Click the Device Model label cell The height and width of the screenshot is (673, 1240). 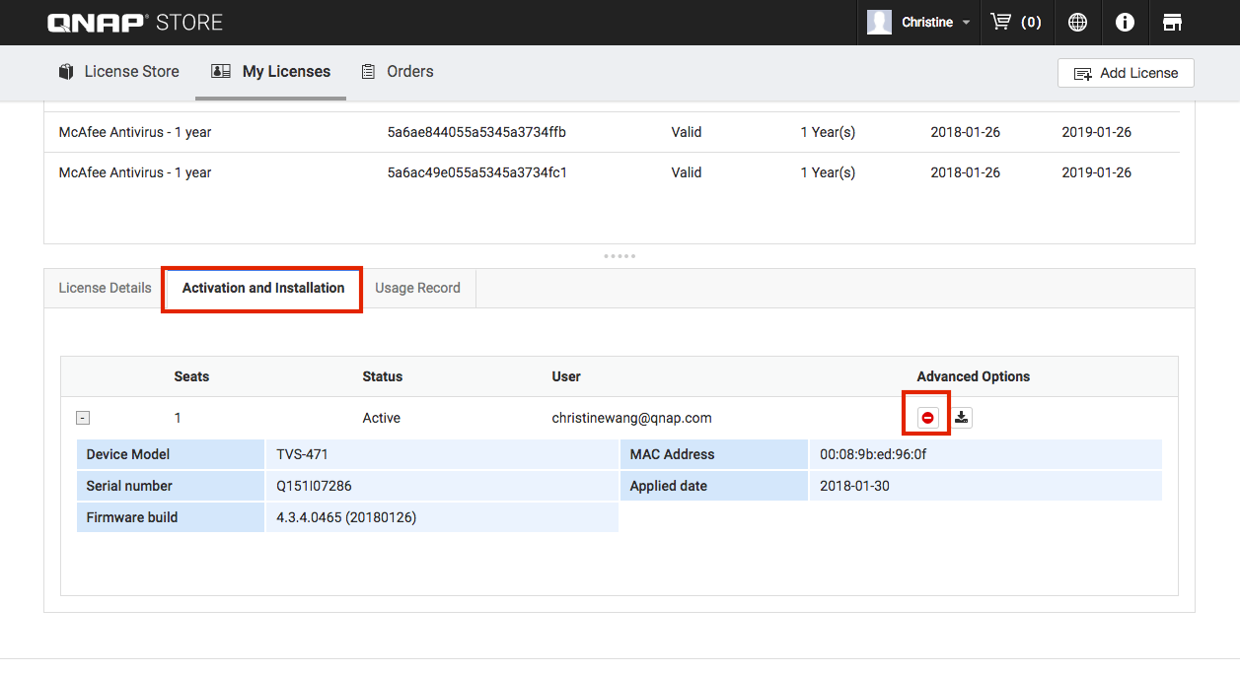[171, 454]
